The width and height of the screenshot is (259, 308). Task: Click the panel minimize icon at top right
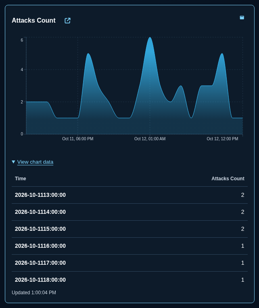pyautogui.click(x=242, y=17)
